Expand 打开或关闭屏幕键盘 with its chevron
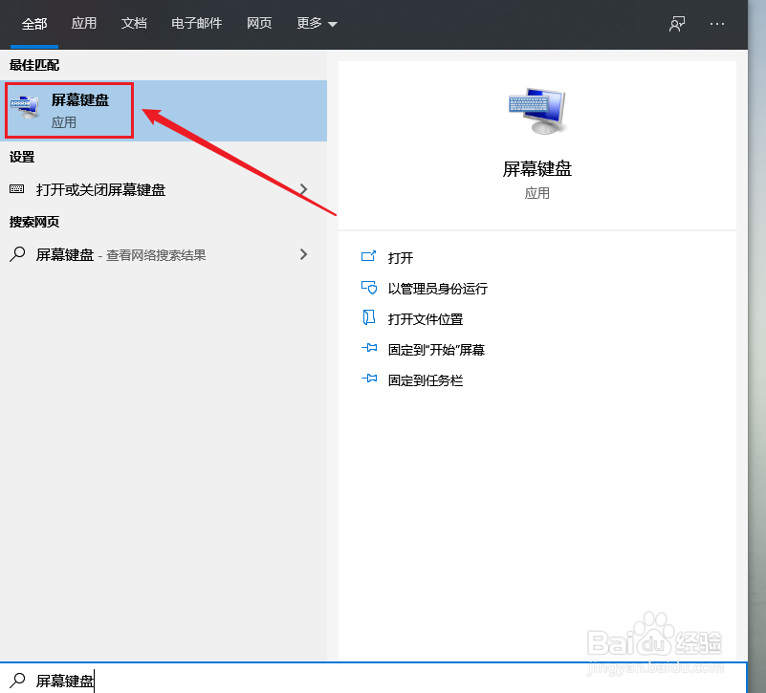Image resolution: width=766 pixels, height=693 pixels. pos(303,189)
